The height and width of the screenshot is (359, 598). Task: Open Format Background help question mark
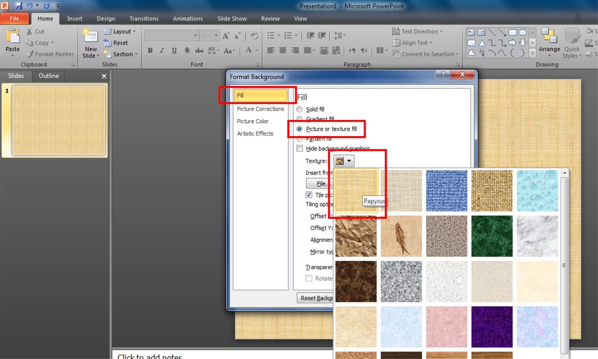443,74
